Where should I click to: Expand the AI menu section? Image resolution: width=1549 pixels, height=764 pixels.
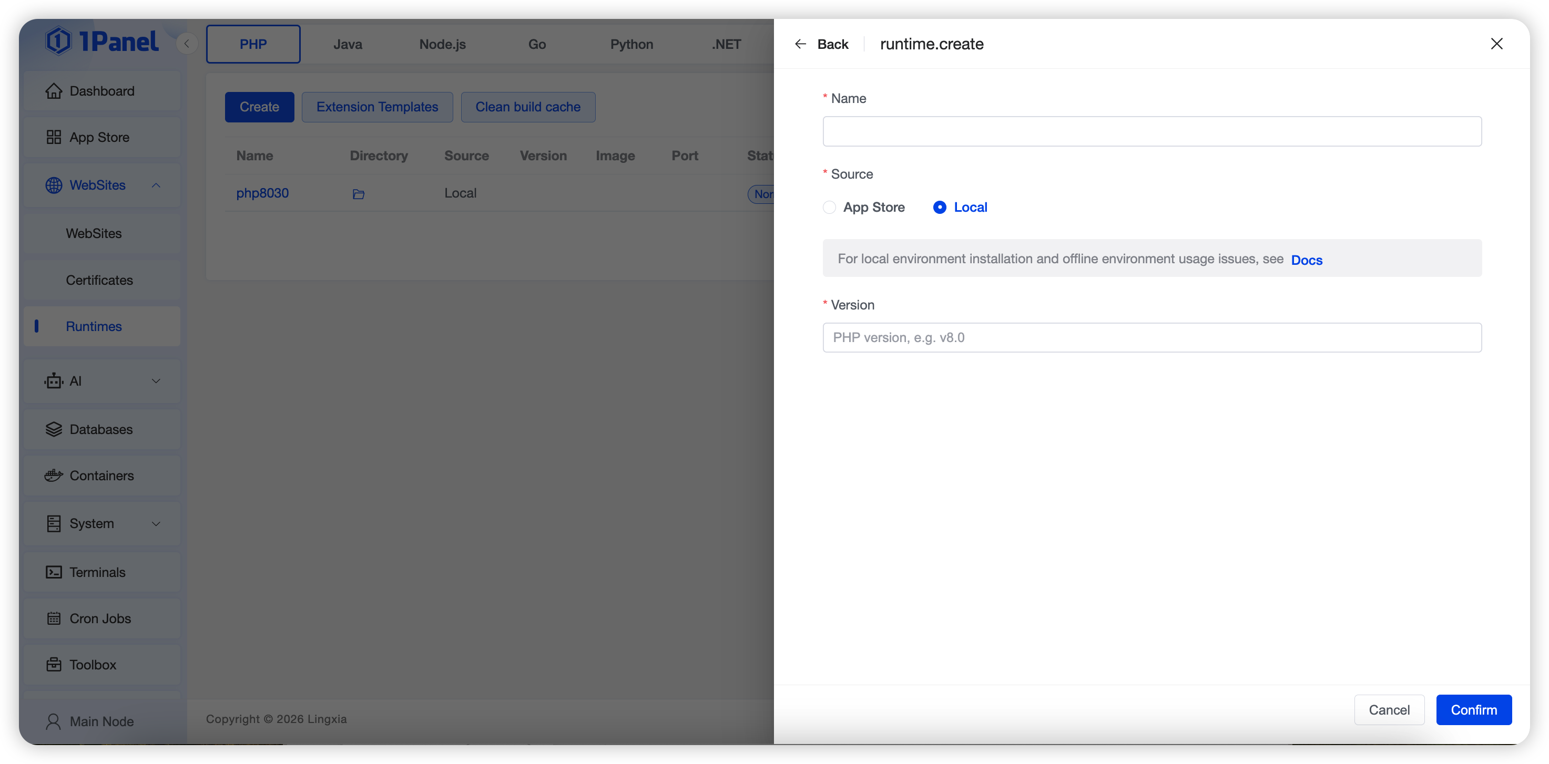(156, 381)
